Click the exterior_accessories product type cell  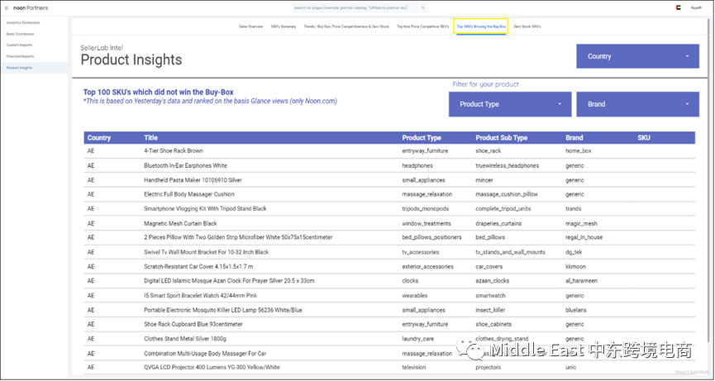427,267
